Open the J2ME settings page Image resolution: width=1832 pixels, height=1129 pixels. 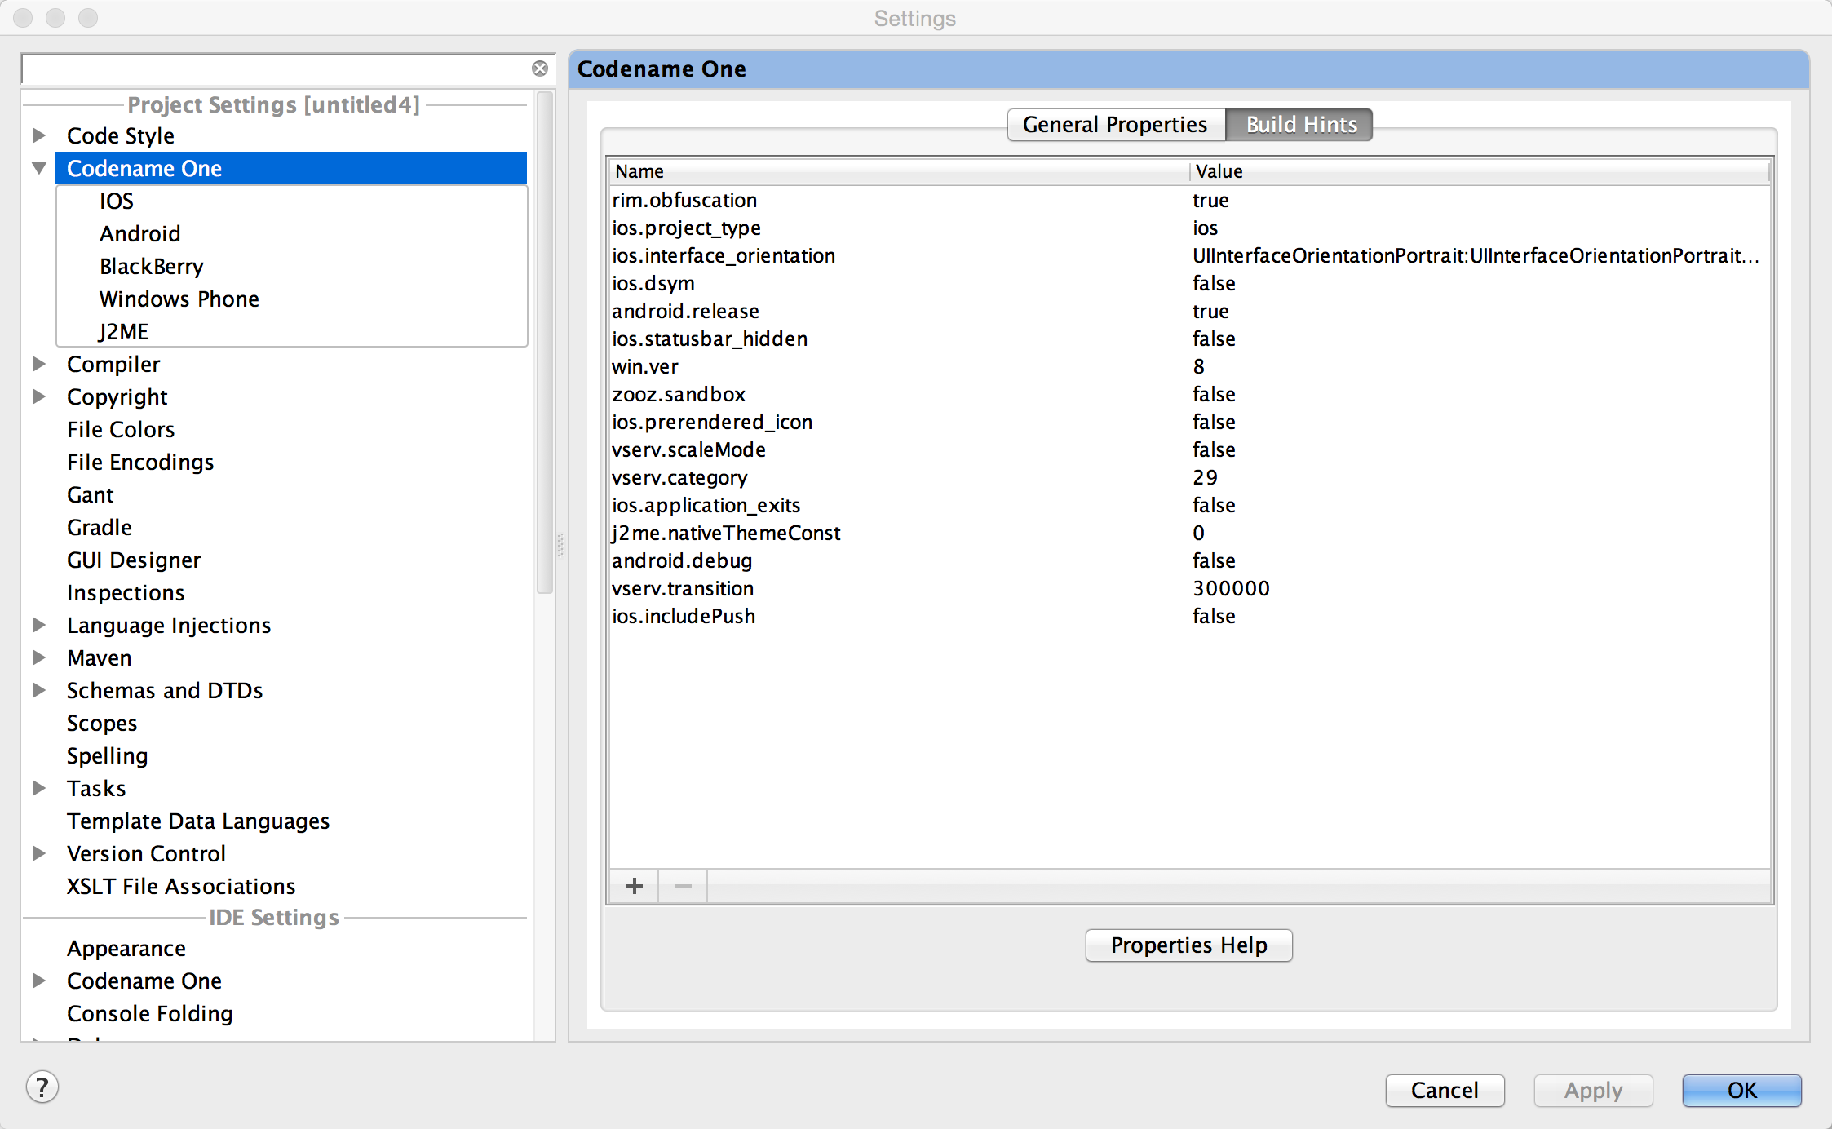coord(124,331)
